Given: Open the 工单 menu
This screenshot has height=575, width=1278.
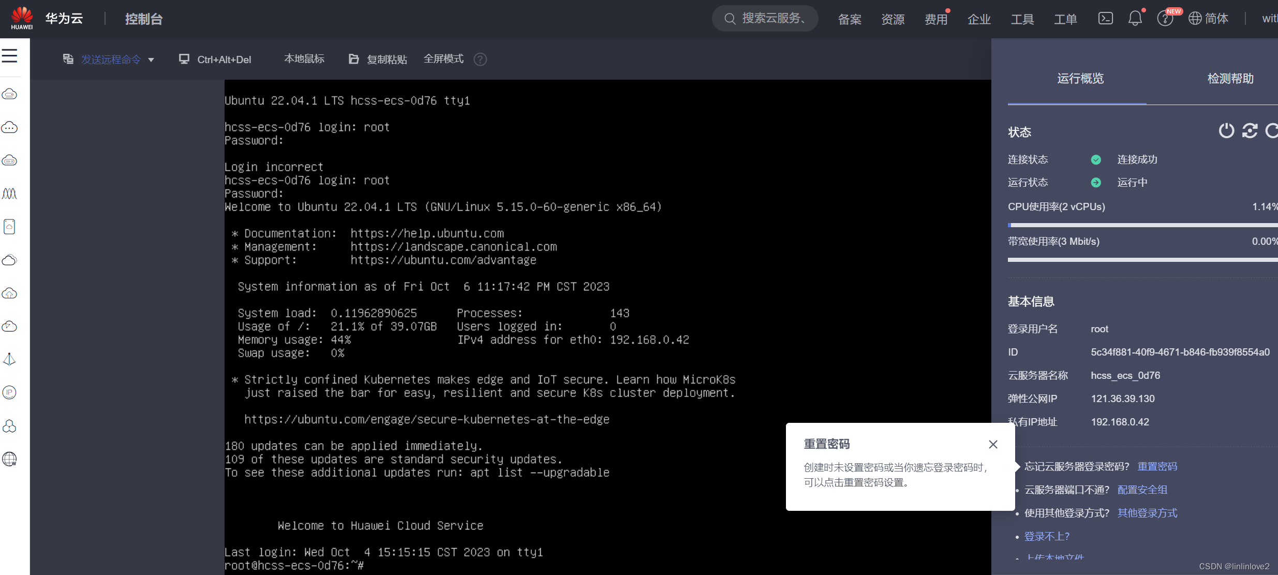Looking at the screenshot, I should pos(1066,20).
